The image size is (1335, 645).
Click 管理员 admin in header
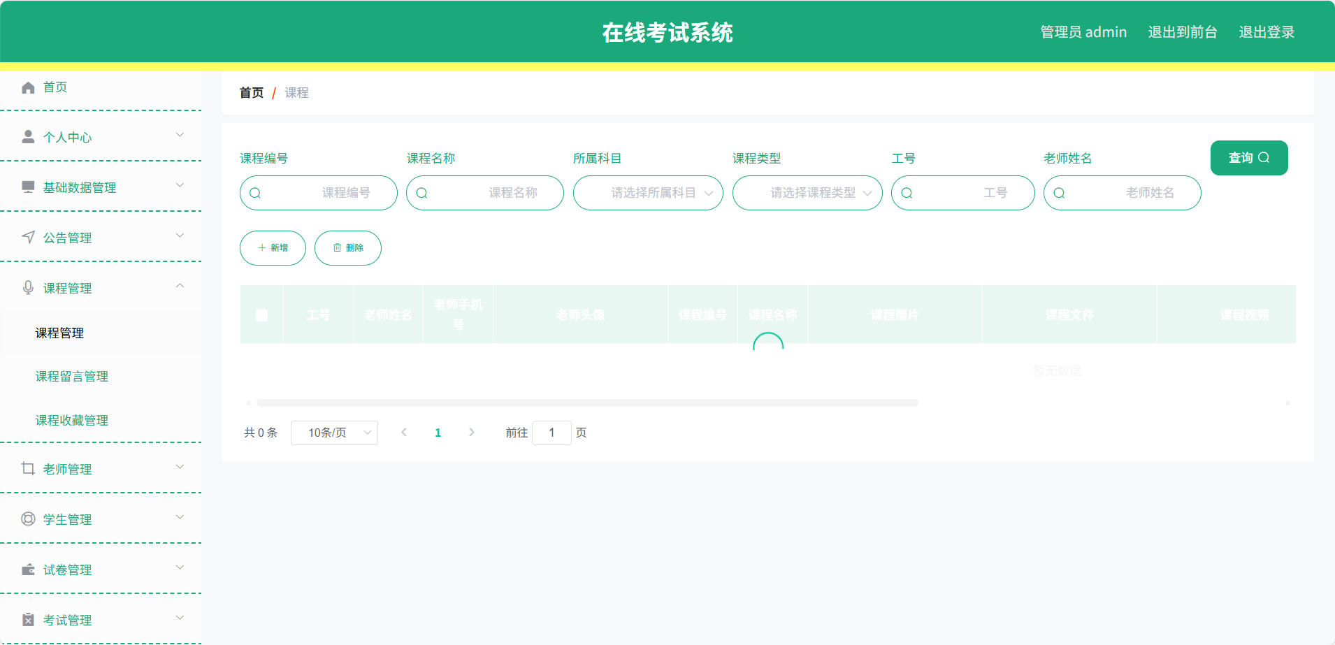pyautogui.click(x=1083, y=32)
